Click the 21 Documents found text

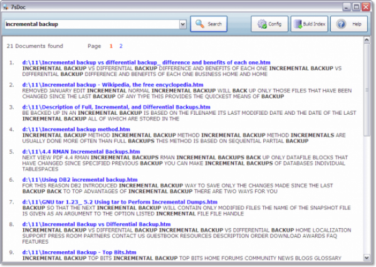(34, 46)
